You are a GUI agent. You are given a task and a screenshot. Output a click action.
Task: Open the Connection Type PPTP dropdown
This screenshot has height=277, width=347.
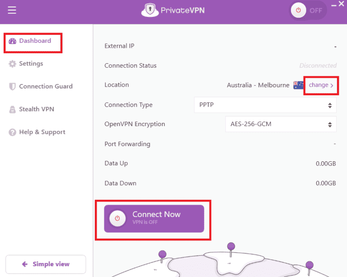coord(265,105)
